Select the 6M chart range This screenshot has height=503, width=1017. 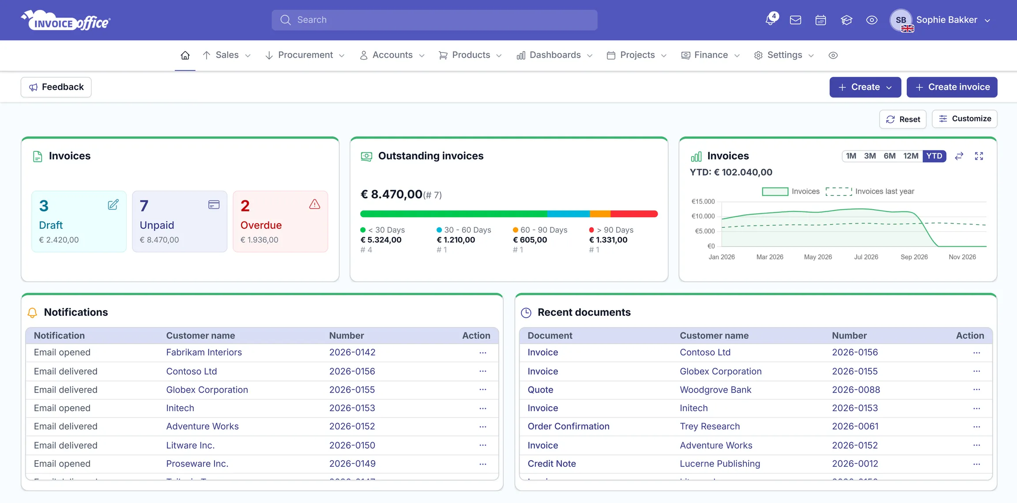pyautogui.click(x=889, y=156)
